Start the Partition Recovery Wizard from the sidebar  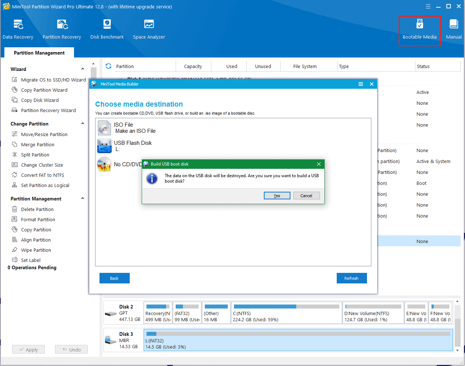click(x=48, y=110)
